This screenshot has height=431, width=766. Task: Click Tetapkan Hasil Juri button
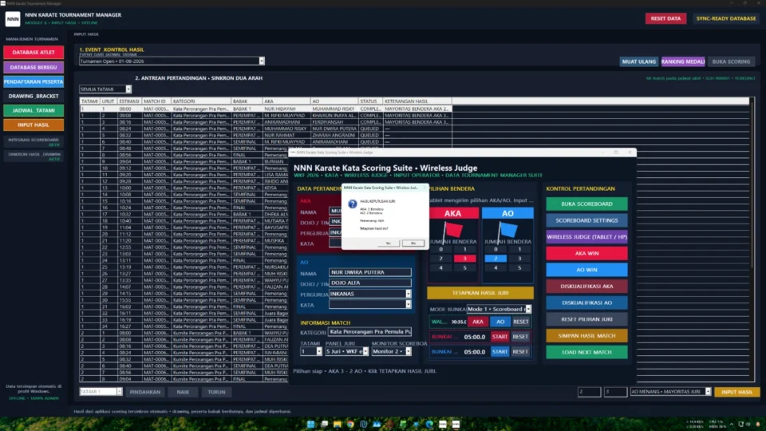coord(480,293)
